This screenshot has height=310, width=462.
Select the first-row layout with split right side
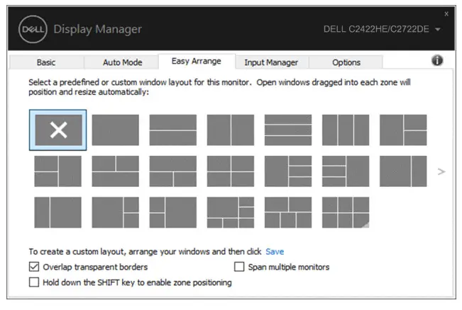pos(403,130)
